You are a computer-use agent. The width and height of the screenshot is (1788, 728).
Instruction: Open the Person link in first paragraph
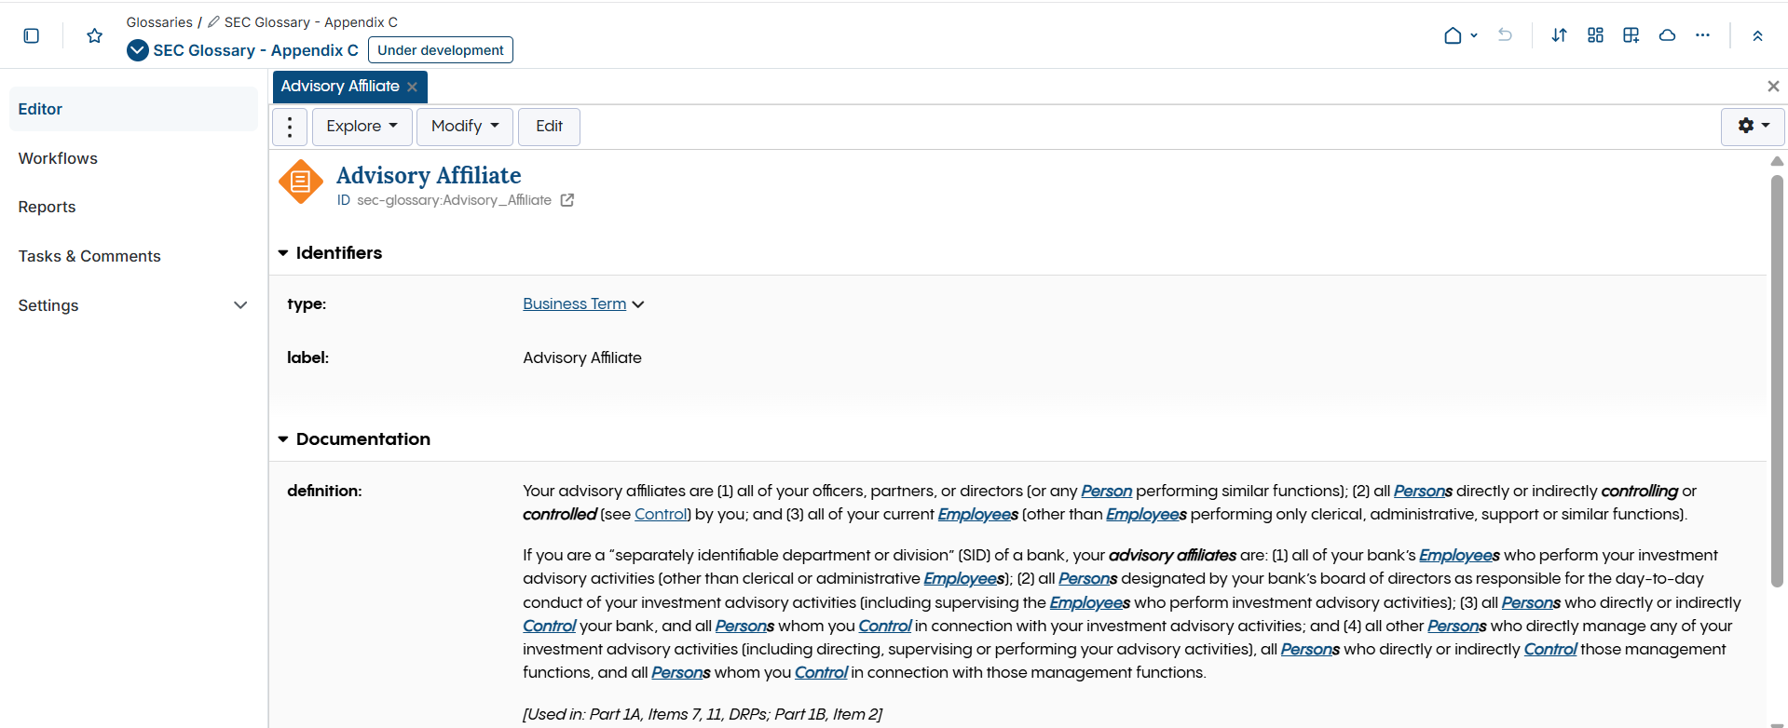(1106, 492)
